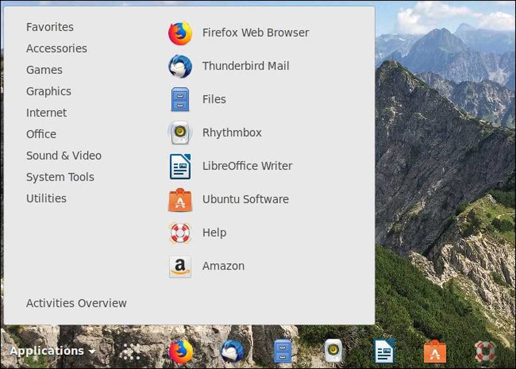Open the Graphics category
The height and width of the screenshot is (369, 516).
tap(49, 91)
